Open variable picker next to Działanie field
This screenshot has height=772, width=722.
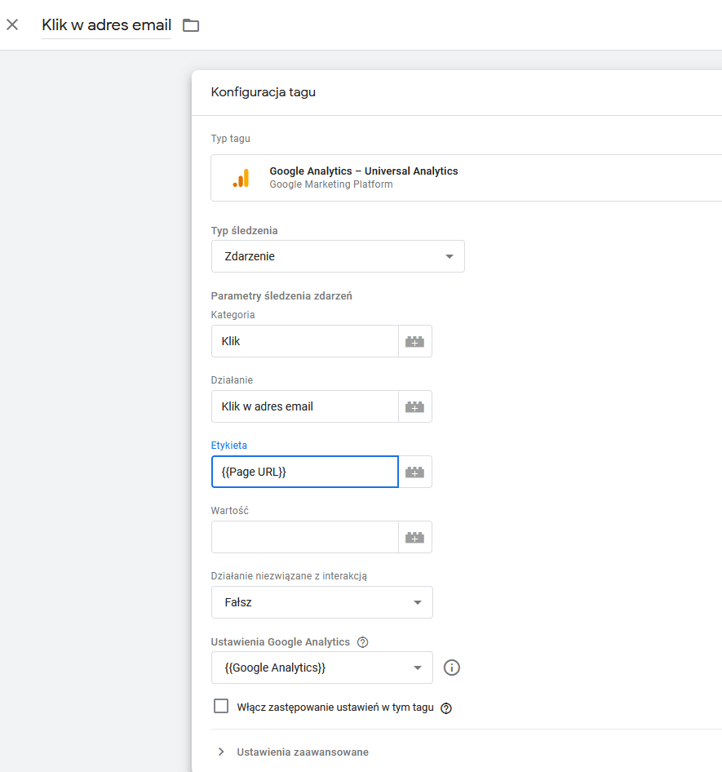[414, 406]
